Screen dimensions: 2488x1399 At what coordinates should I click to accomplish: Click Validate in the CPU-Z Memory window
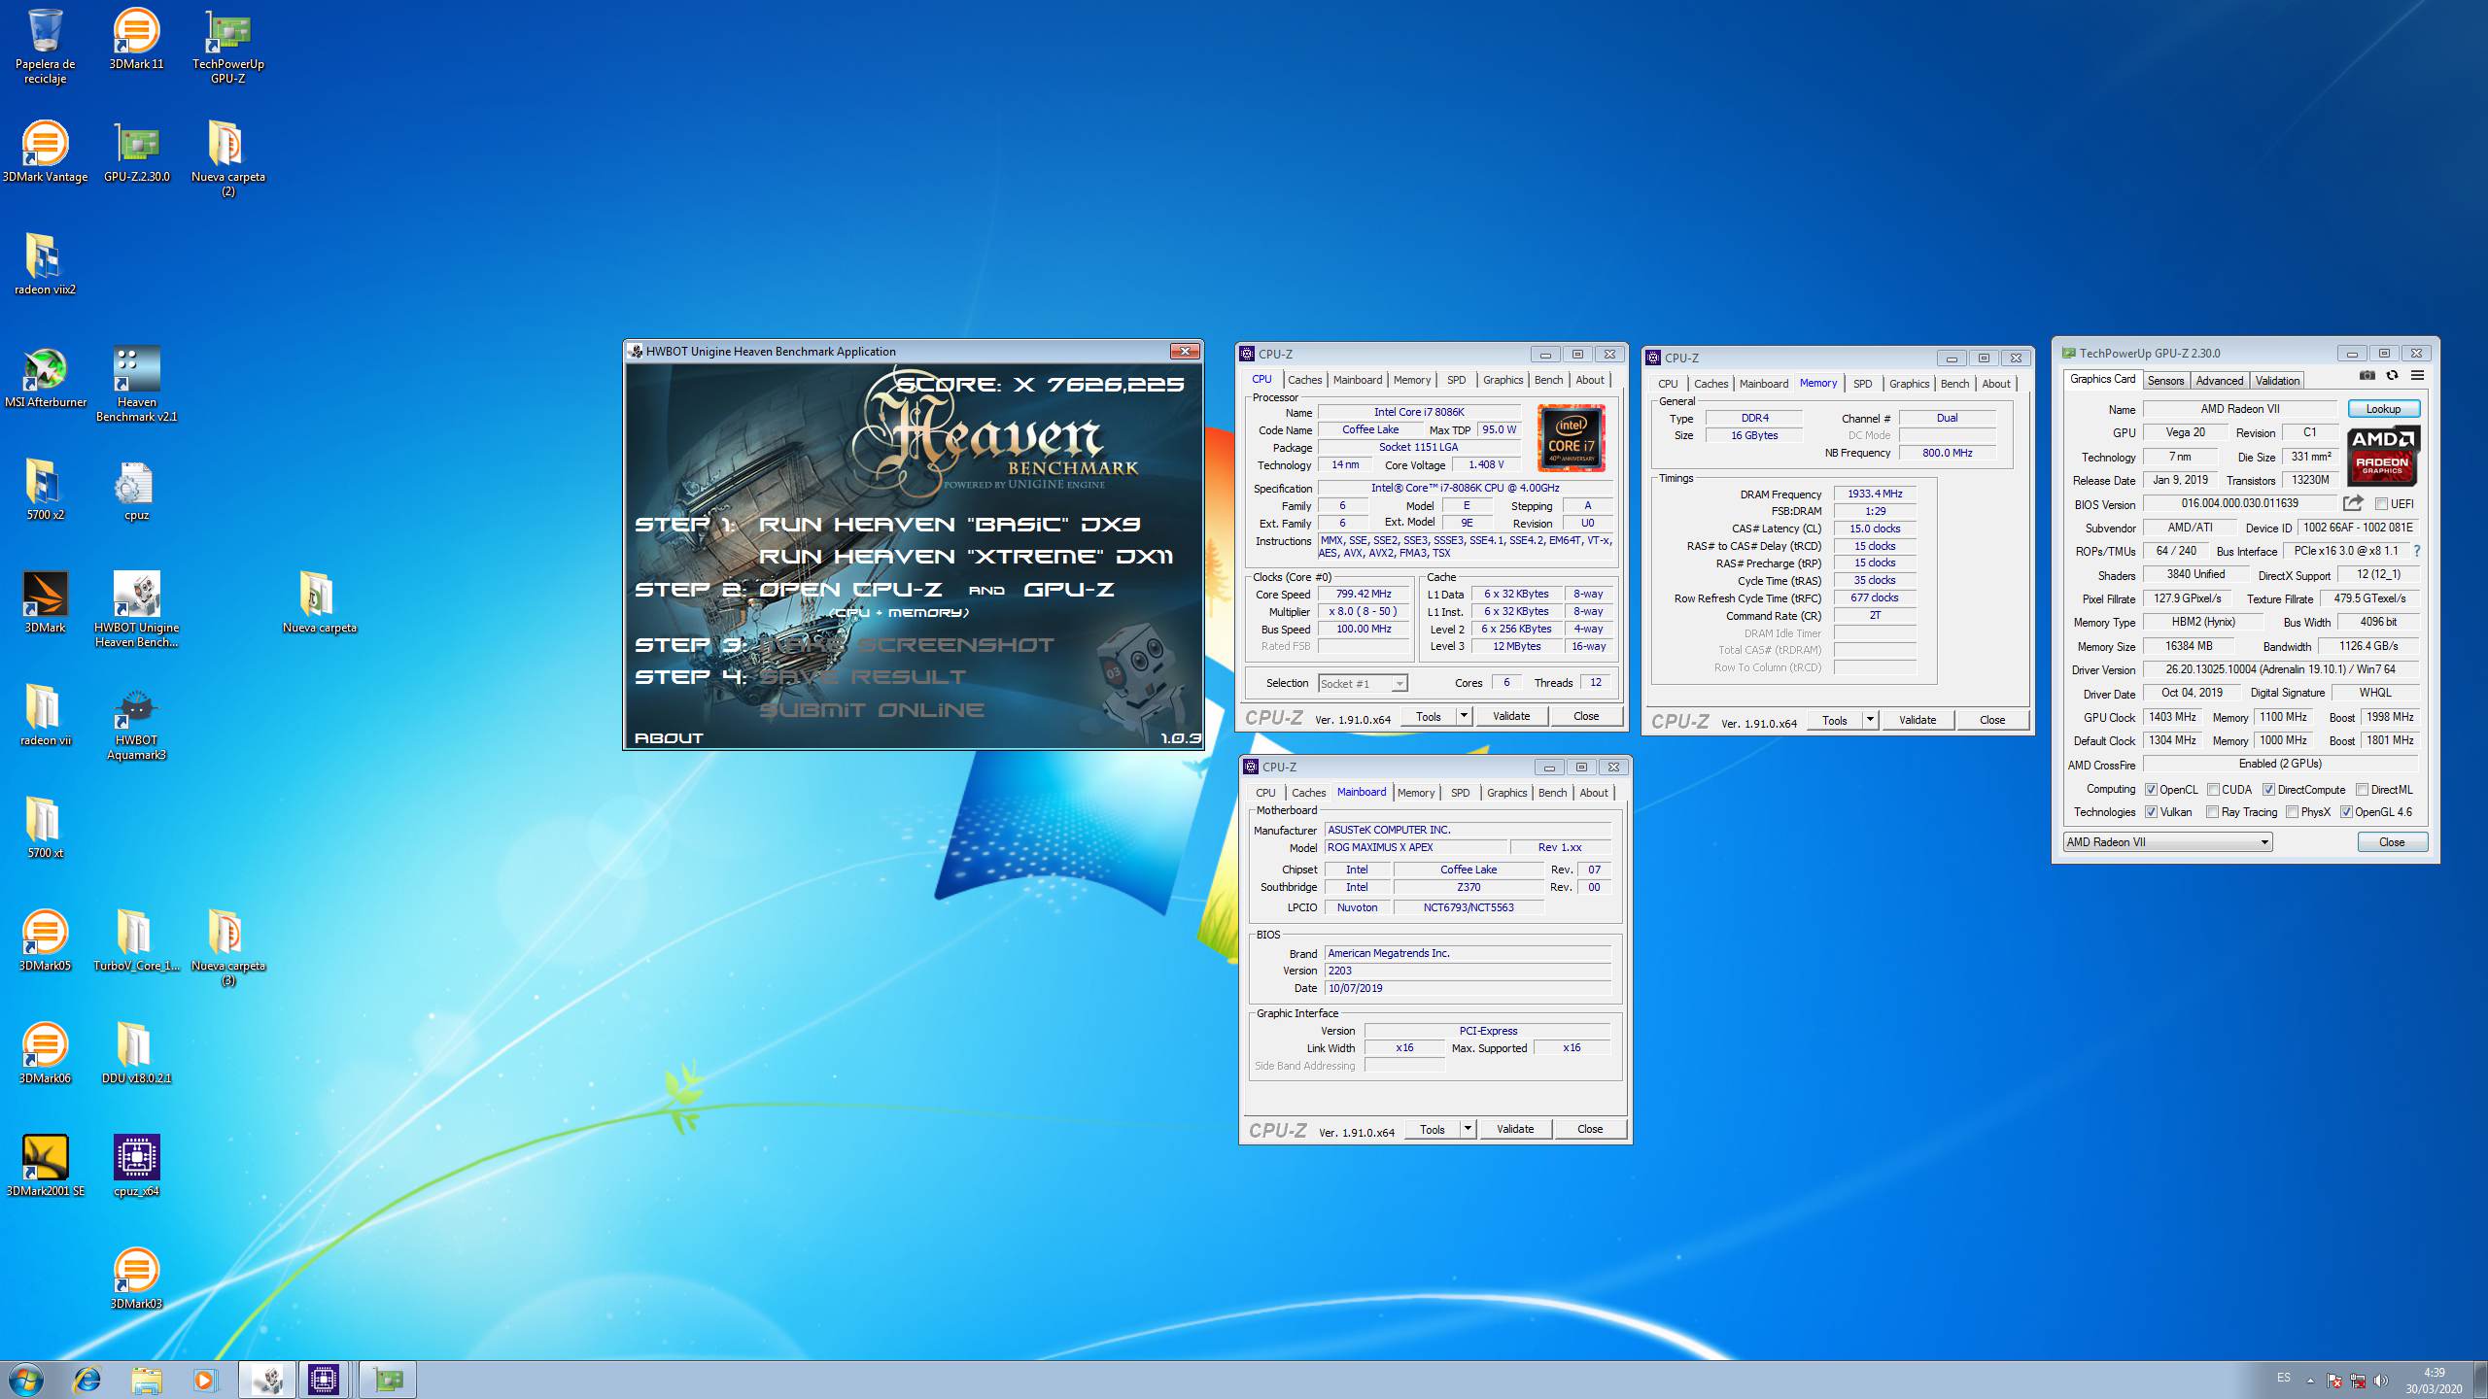click(1917, 720)
